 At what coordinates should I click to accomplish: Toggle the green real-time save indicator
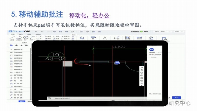pos(141,31)
